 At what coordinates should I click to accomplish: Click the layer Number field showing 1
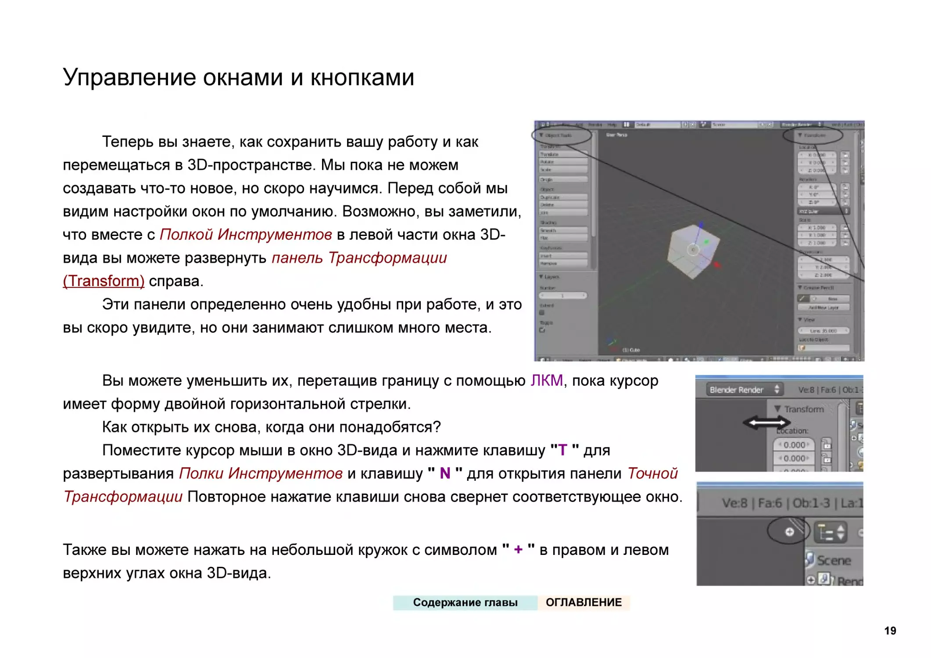[563, 295]
